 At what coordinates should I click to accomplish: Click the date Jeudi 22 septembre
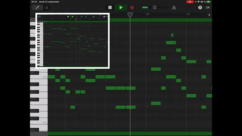49,2
